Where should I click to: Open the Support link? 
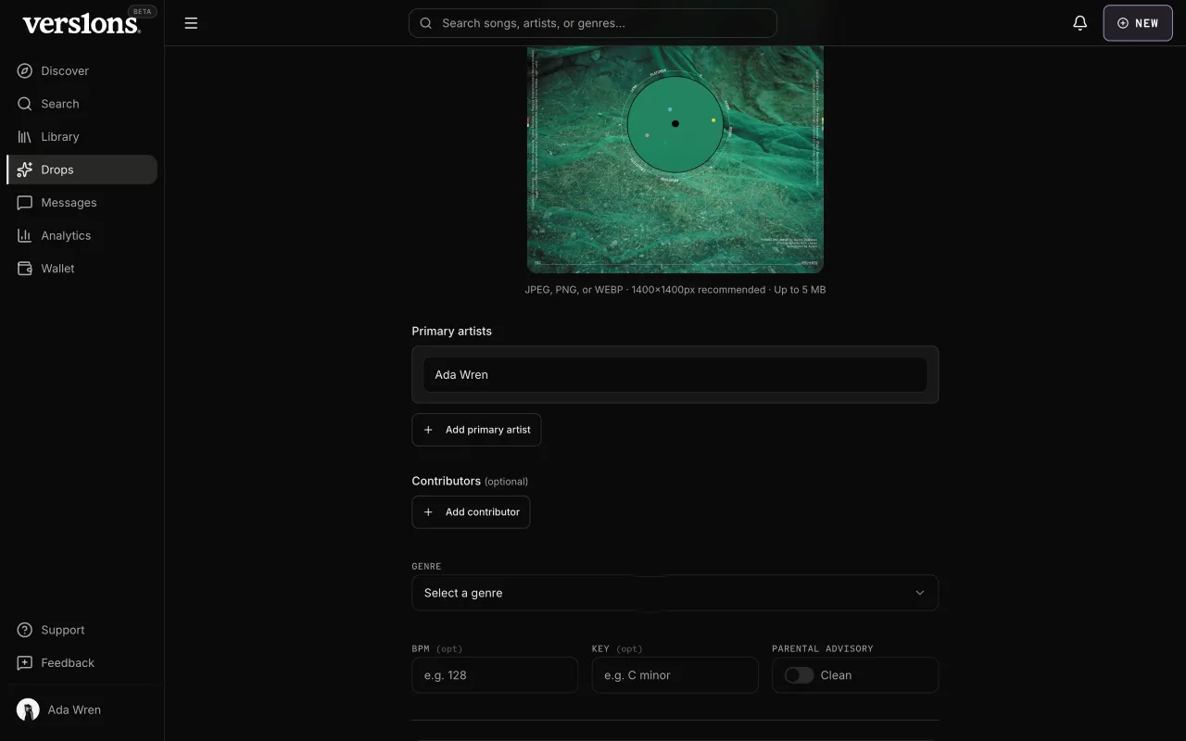point(82,630)
